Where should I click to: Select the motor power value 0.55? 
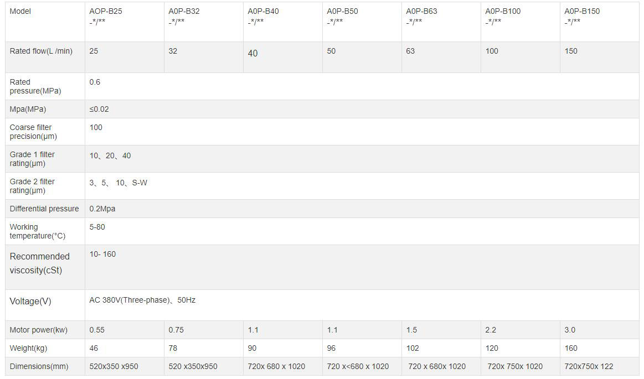tap(97, 330)
